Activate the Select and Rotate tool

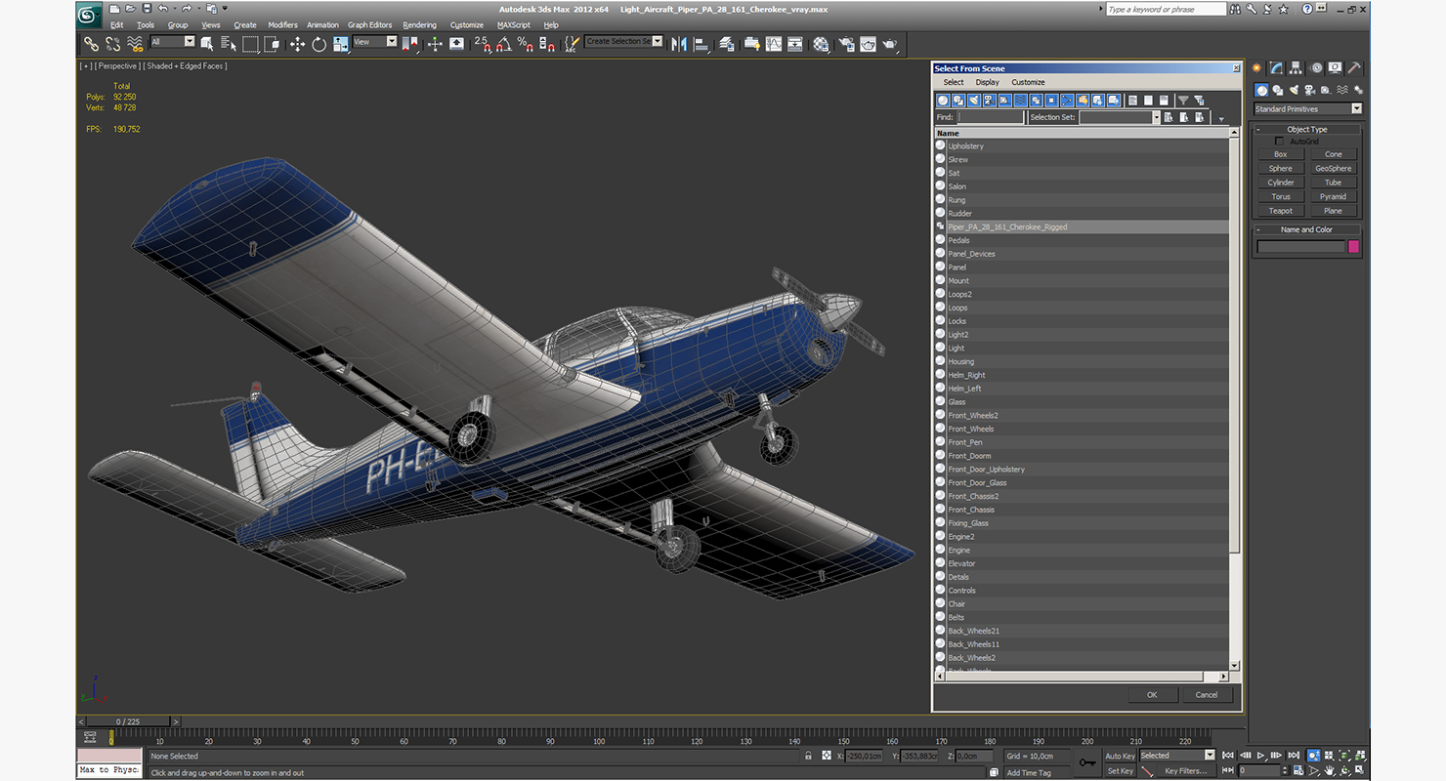click(x=319, y=44)
